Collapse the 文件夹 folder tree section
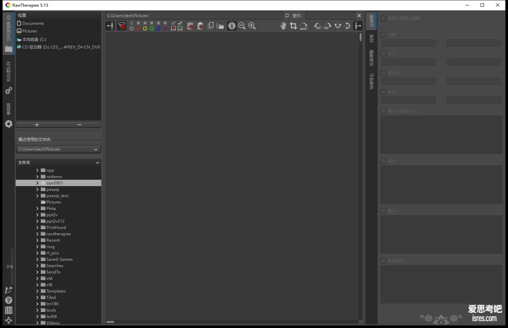Viewport: 508px width, 328px height. point(97,163)
